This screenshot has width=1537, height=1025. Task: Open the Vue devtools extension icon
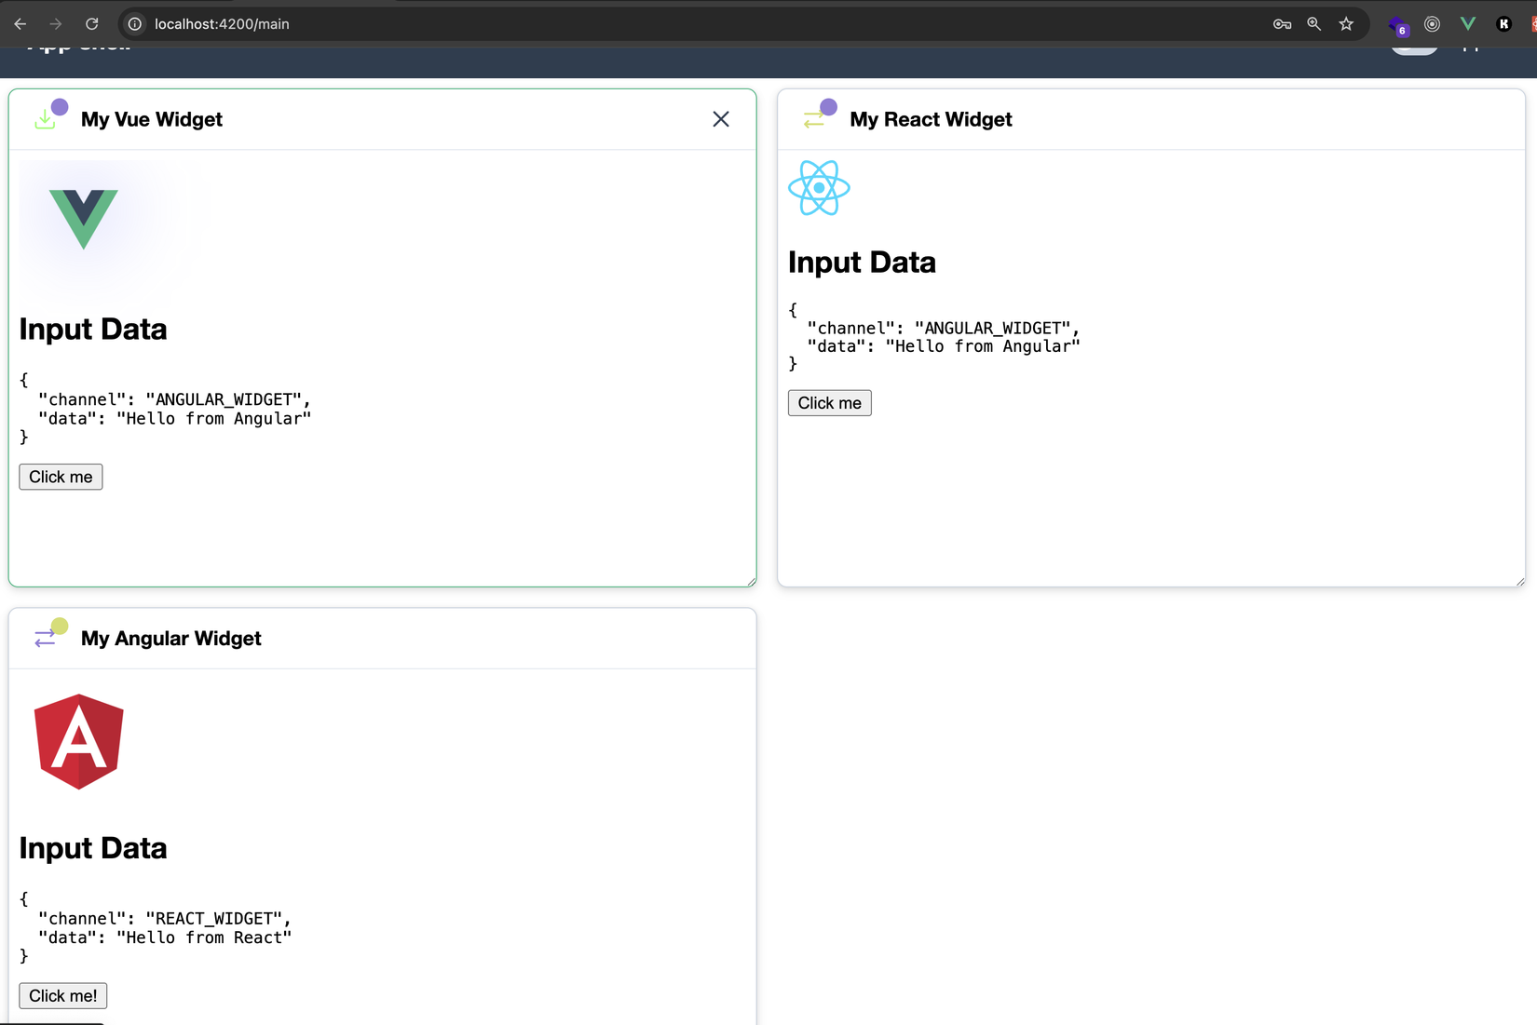(x=1468, y=24)
